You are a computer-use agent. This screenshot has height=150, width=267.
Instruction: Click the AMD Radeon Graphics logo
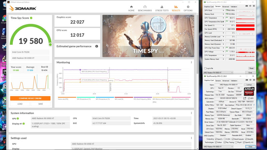click(249, 91)
